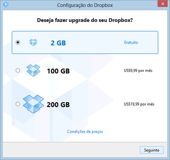Click the small Dropbox box icon beside 2 GB
This screenshot has height=160, width=170.
click(33, 42)
